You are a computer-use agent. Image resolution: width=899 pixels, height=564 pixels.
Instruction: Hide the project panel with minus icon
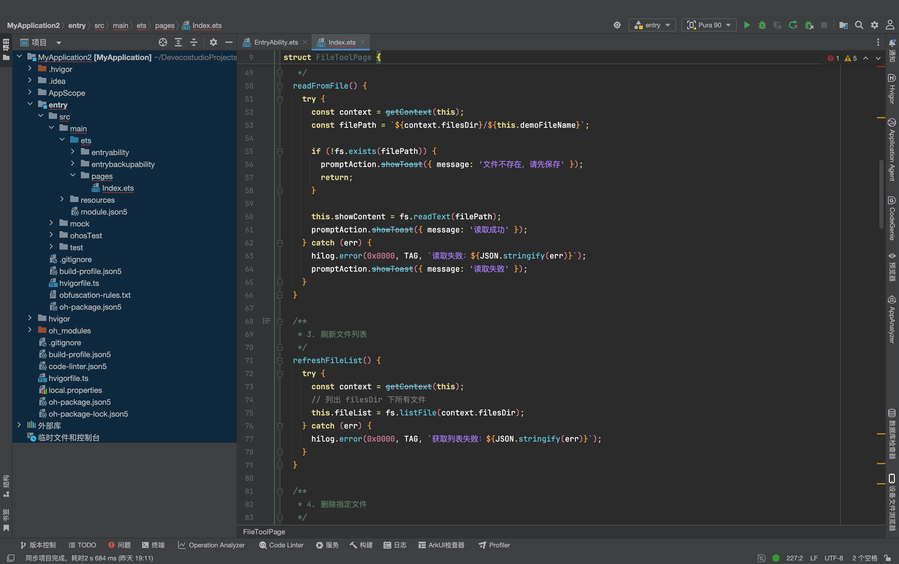pyautogui.click(x=229, y=42)
